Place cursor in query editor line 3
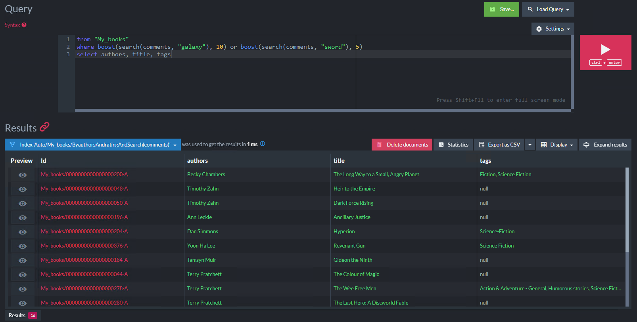 click(323, 54)
